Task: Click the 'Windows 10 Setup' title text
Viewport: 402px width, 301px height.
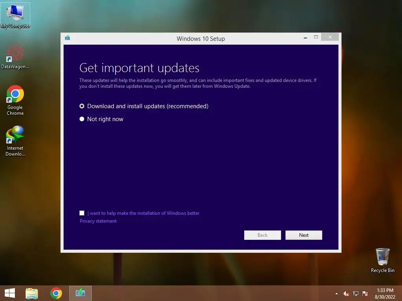Action: [x=201, y=39]
